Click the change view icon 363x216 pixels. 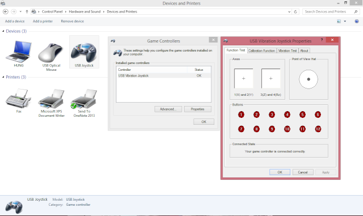(x=339, y=21)
